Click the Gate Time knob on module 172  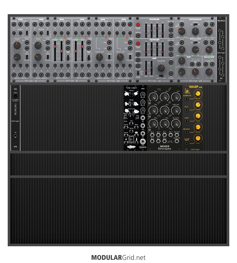click(x=209, y=72)
